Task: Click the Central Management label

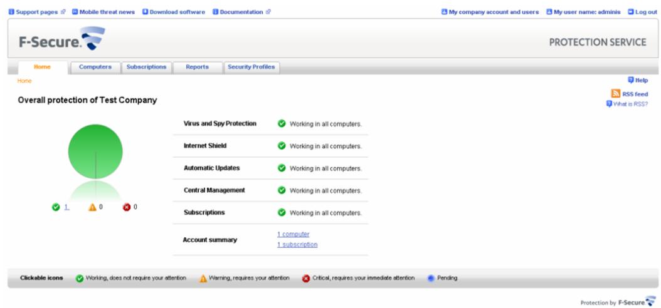Action: [x=214, y=190]
